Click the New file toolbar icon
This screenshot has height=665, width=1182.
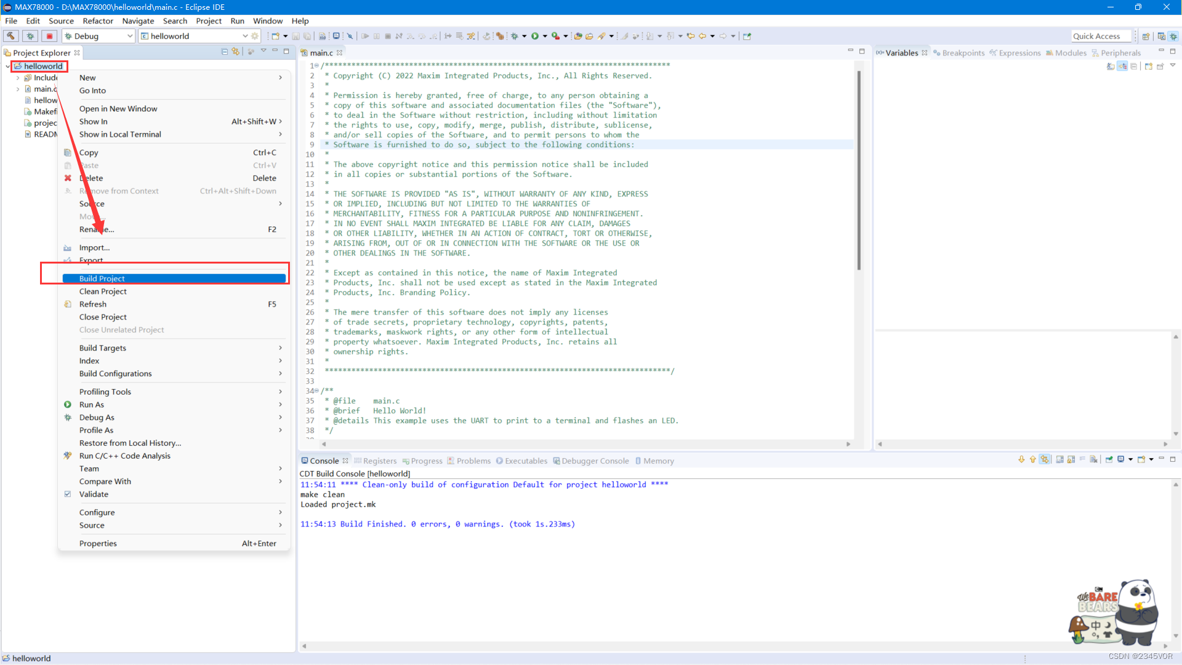(276, 36)
